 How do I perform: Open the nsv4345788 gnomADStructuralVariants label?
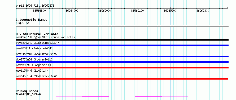(45, 37)
